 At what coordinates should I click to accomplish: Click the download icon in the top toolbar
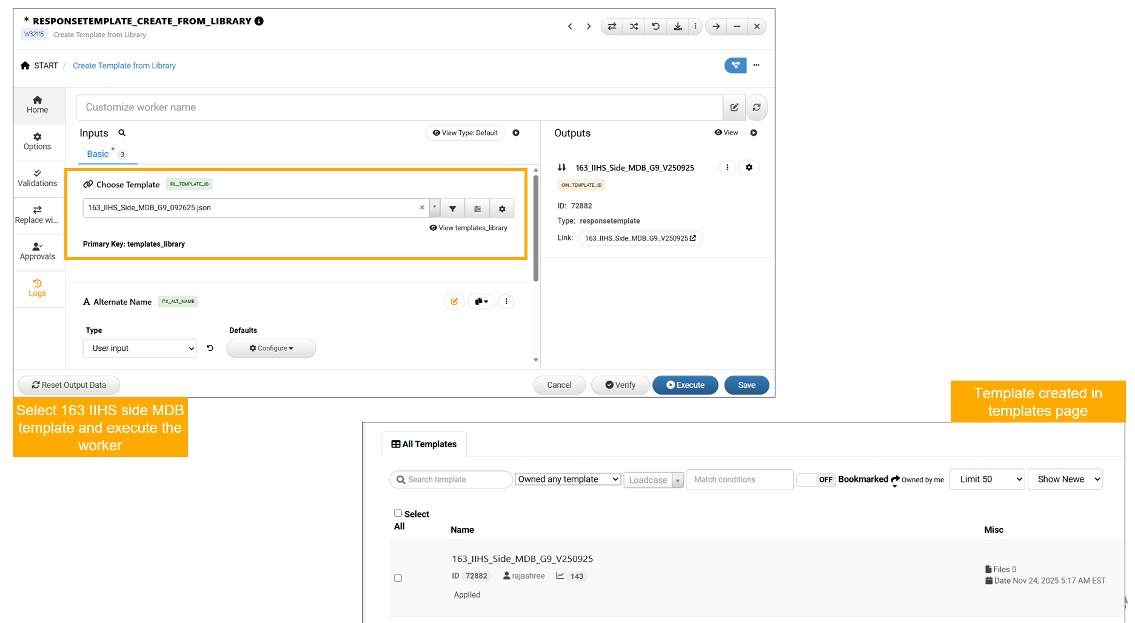(x=677, y=27)
